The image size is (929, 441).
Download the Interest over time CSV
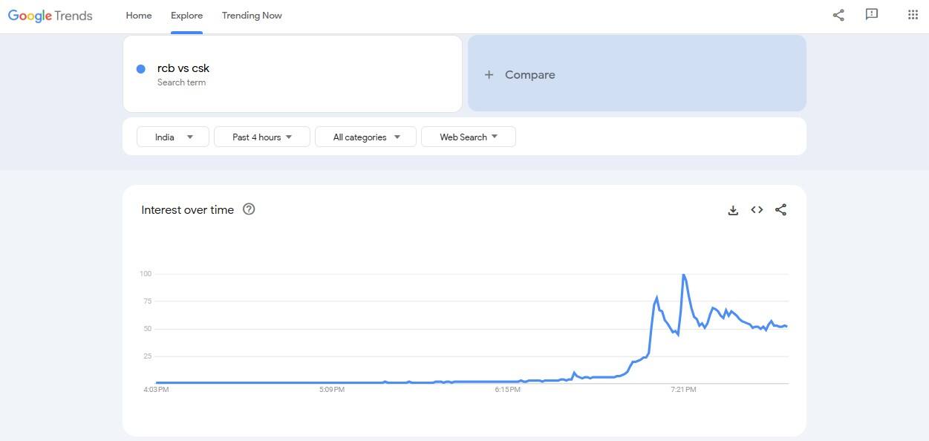[x=733, y=210]
